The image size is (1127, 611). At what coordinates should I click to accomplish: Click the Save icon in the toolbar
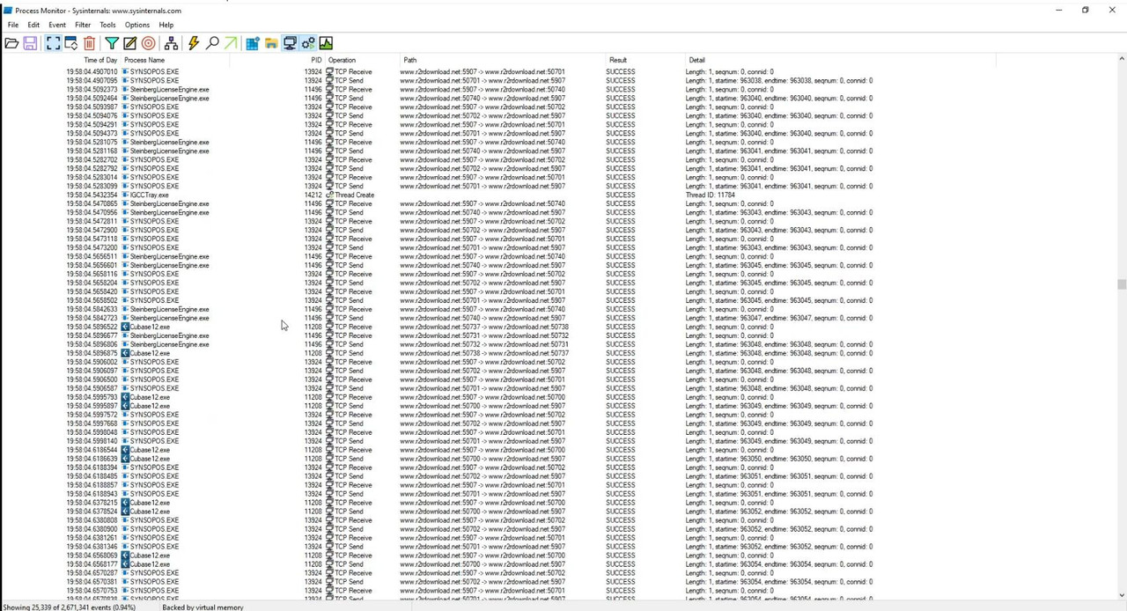[30, 43]
